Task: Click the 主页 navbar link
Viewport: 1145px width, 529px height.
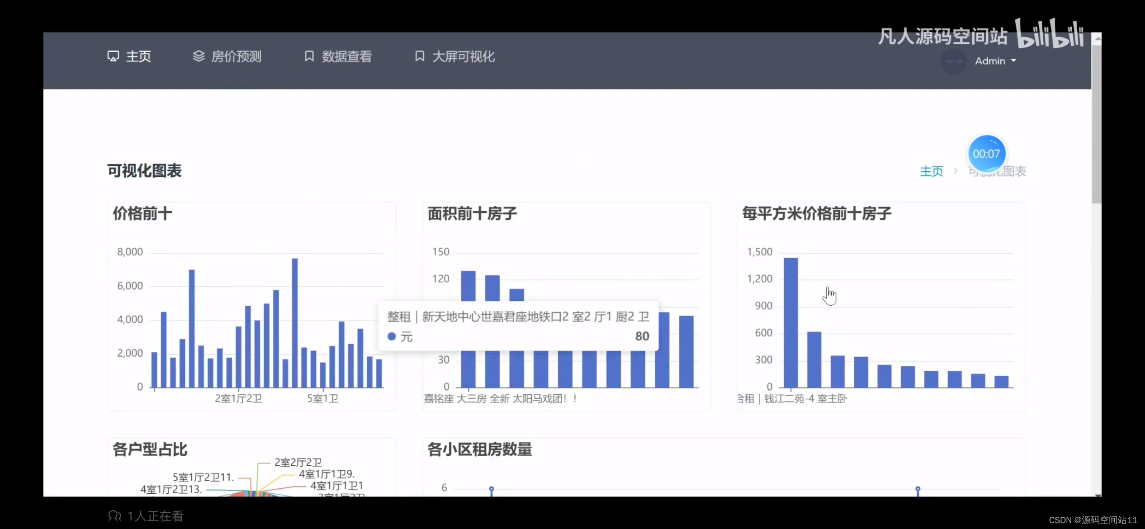Action: coord(138,57)
